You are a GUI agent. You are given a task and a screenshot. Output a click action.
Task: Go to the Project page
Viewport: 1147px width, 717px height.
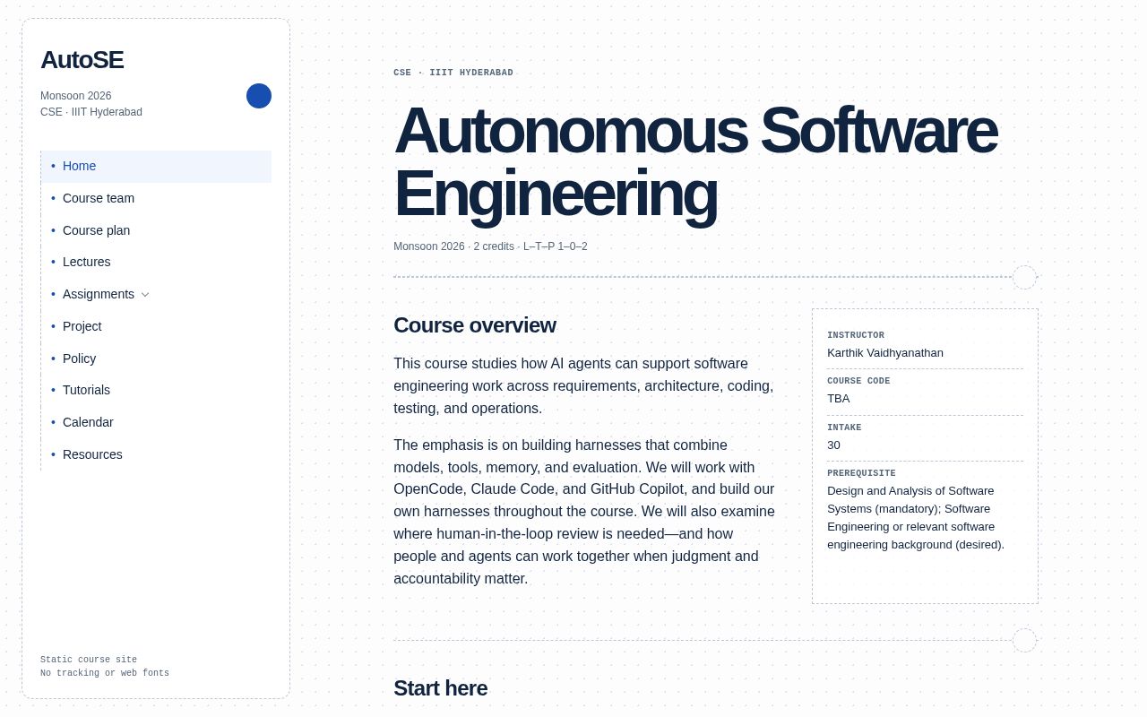coord(156,326)
